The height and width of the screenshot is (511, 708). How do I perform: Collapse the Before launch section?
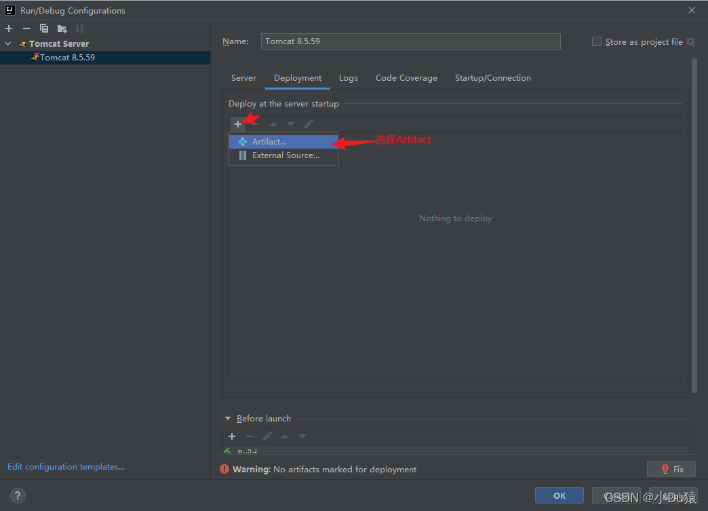pyautogui.click(x=228, y=419)
